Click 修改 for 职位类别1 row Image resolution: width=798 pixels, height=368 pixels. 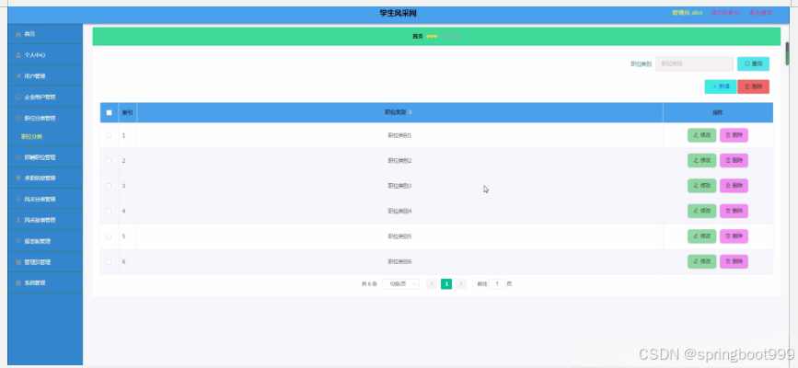701,135
